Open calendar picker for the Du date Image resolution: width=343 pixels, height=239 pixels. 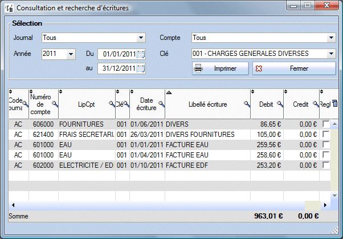[x=141, y=54]
